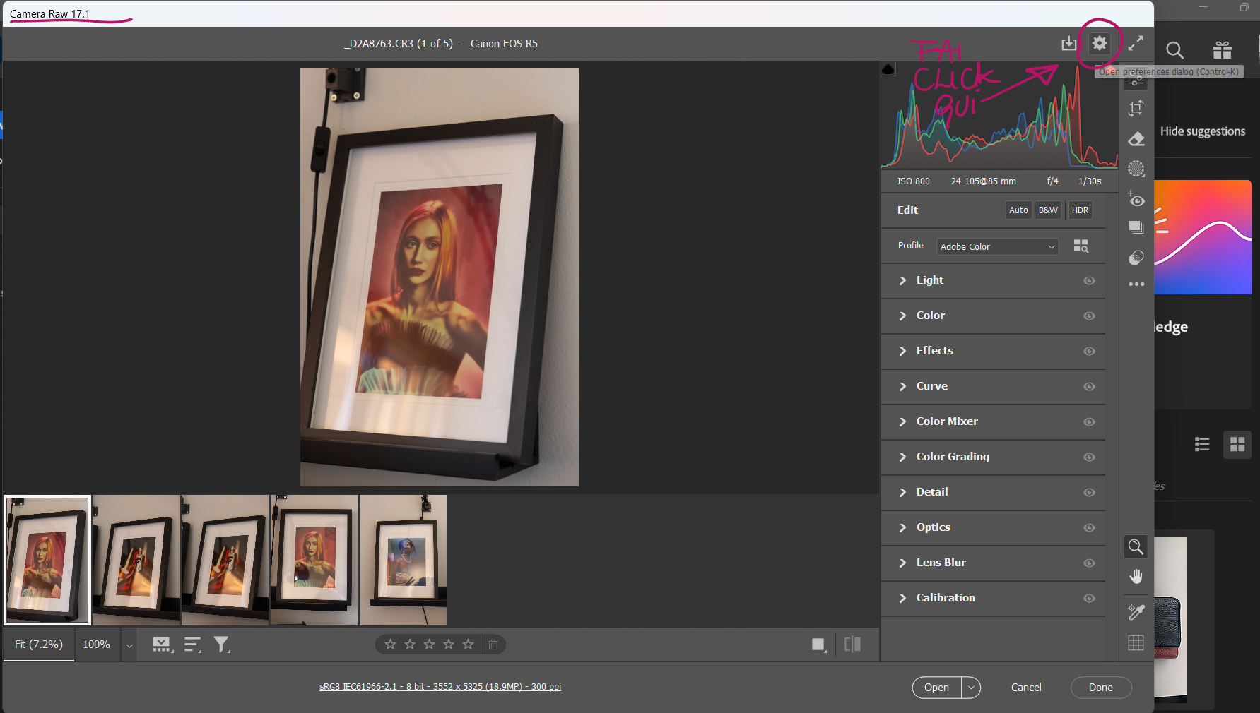Toggle visibility of Lens Blur edits
Viewport: 1260px width, 713px height.
(1089, 563)
